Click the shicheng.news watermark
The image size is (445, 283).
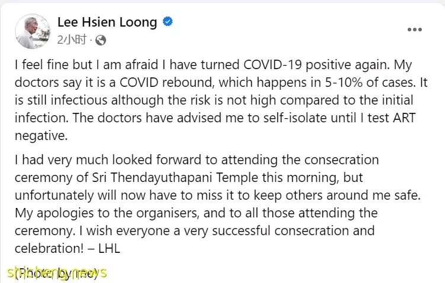point(57,272)
